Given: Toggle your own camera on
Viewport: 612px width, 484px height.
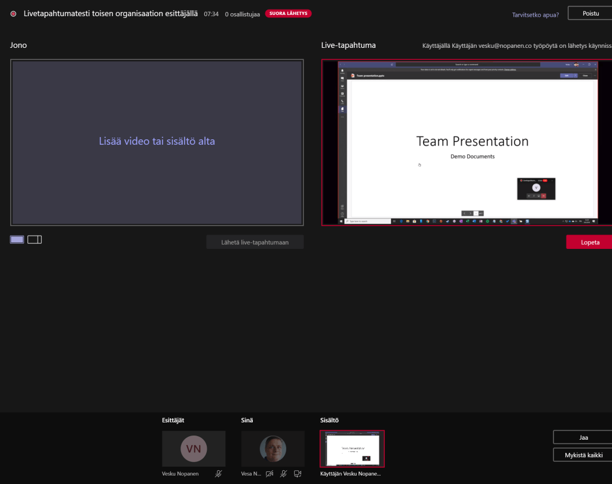Looking at the screenshot, I should click(x=270, y=474).
